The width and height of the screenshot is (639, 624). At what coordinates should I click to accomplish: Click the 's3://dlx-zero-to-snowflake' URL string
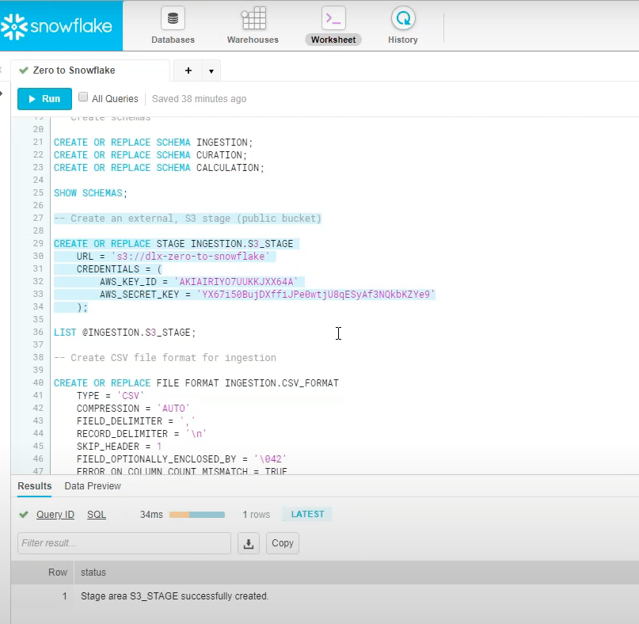[190, 257]
